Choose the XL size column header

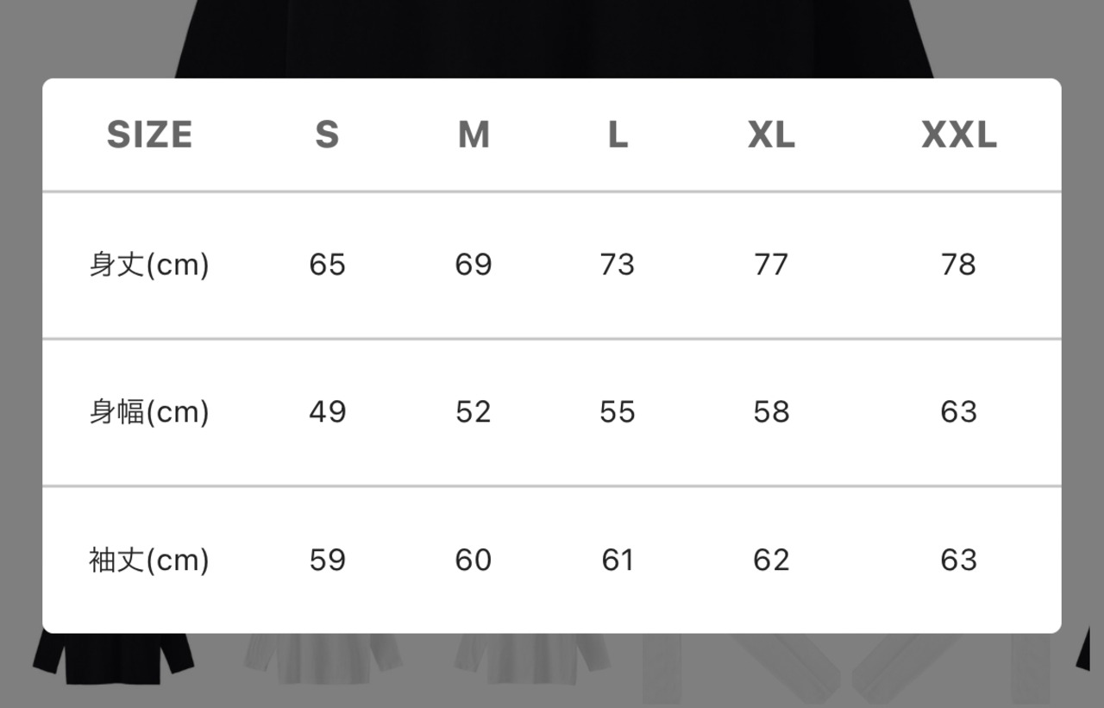click(771, 135)
